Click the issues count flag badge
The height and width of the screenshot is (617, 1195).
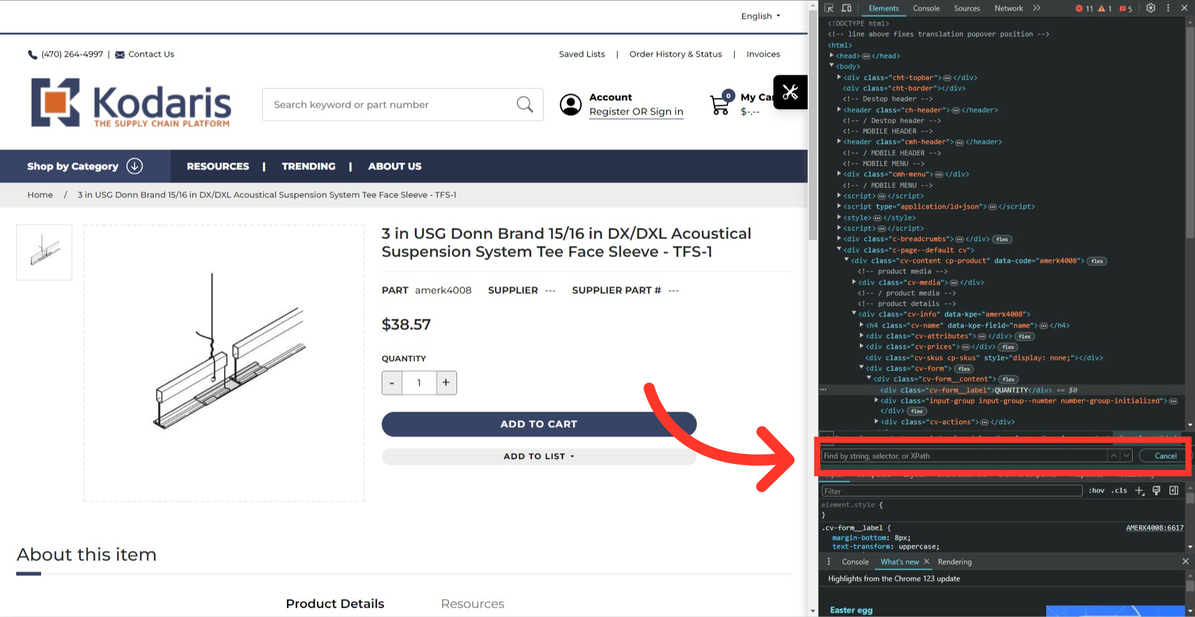click(x=1126, y=9)
